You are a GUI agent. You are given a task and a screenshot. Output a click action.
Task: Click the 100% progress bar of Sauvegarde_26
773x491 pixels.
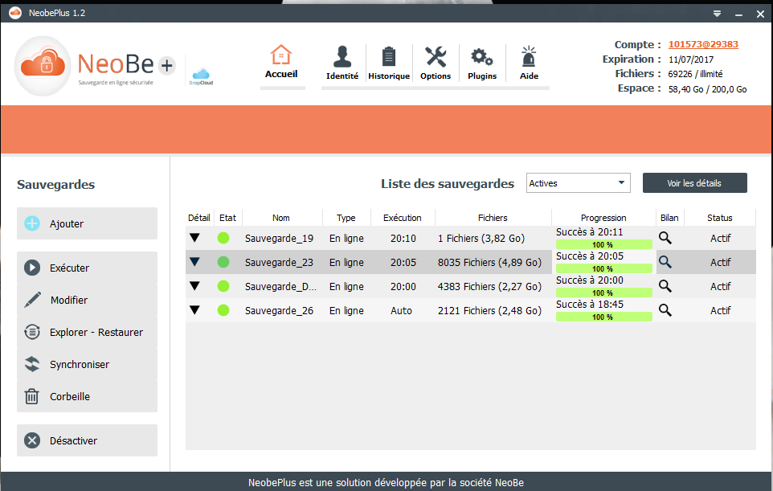tap(603, 317)
